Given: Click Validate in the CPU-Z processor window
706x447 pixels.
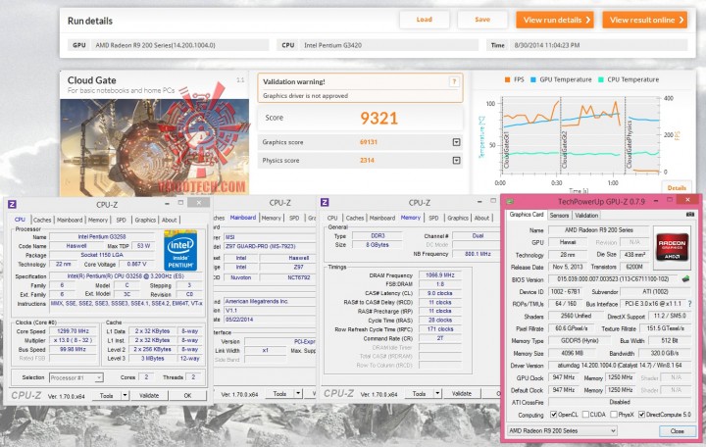Looking at the screenshot, I should 149,396.
